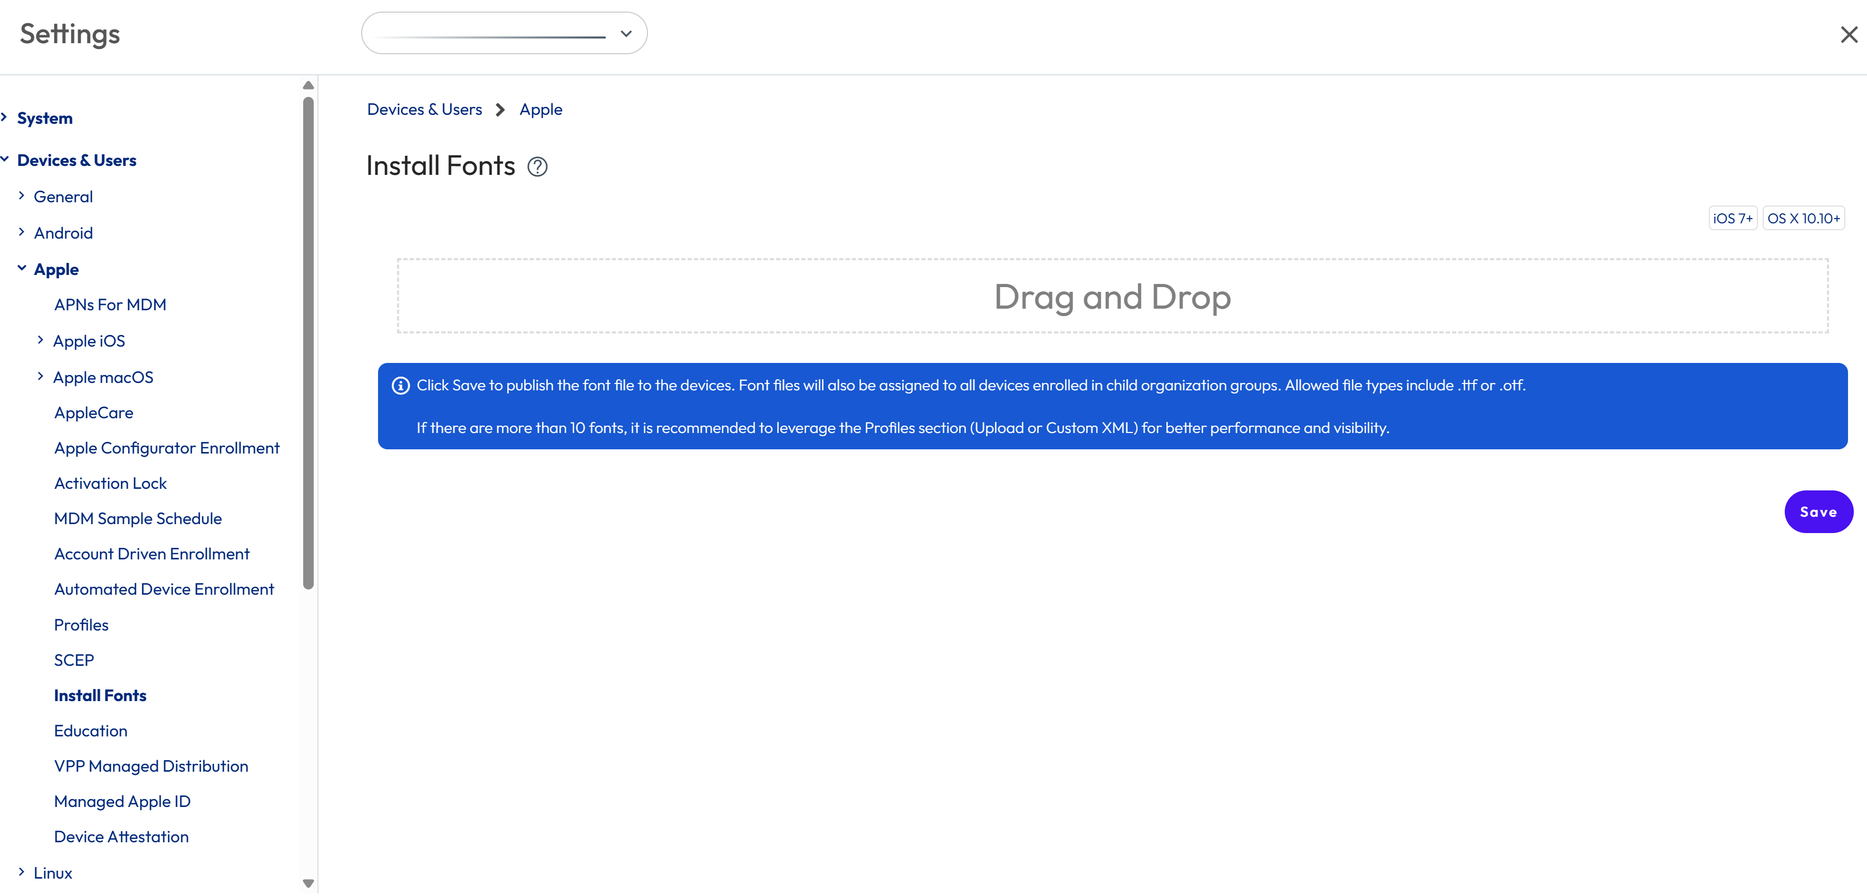The width and height of the screenshot is (1867, 896).
Task: Select the Linux tree item label
Action: click(53, 873)
